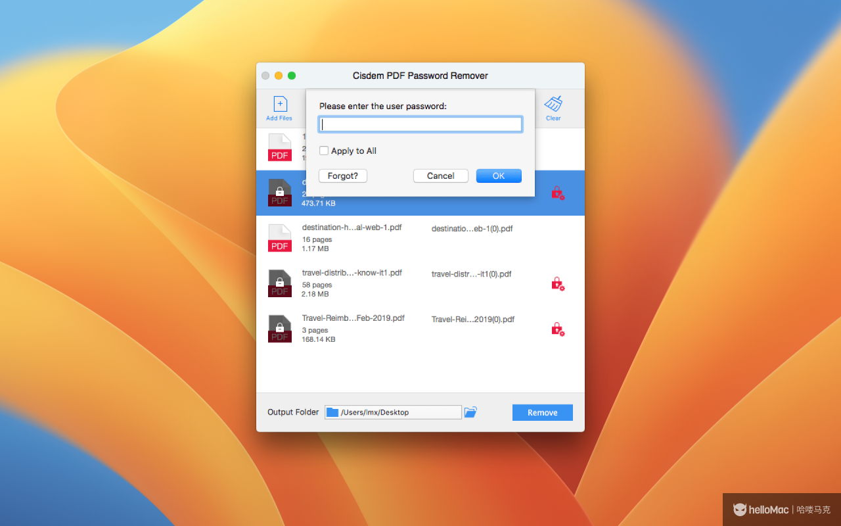Click the lock icon for travel-distrib…-know-it1.pdf

(x=558, y=283)
